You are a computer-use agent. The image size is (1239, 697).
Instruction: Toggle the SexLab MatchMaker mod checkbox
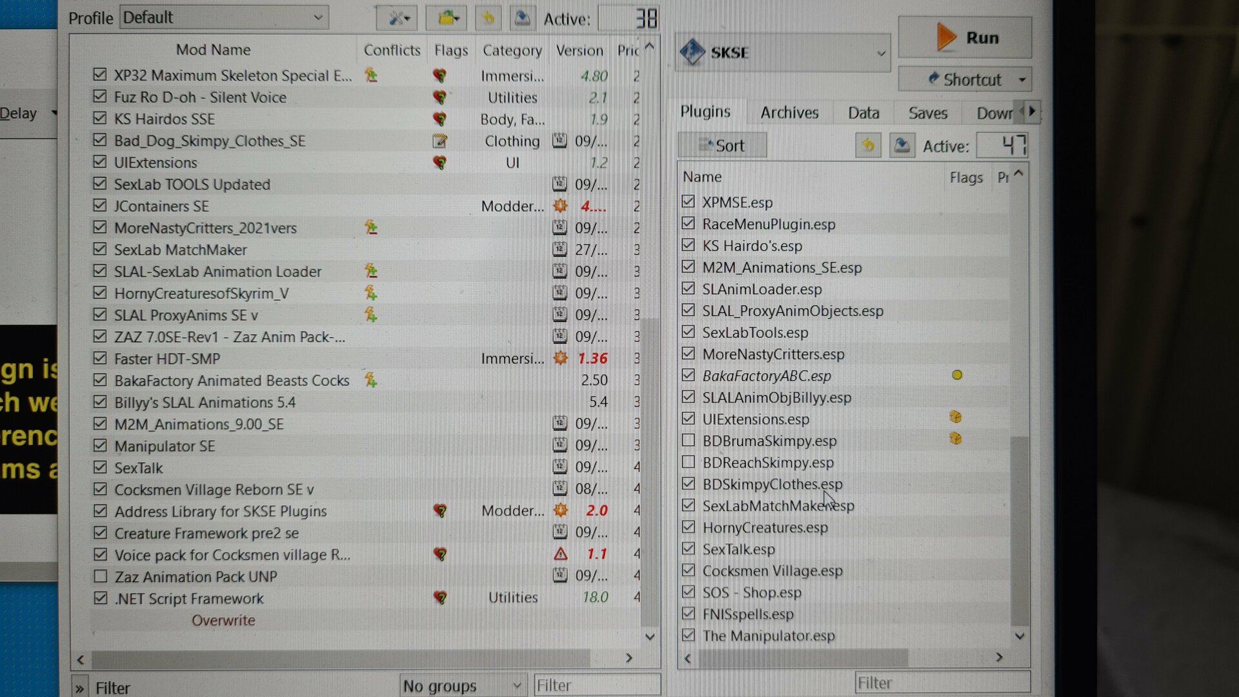point(99,249)
